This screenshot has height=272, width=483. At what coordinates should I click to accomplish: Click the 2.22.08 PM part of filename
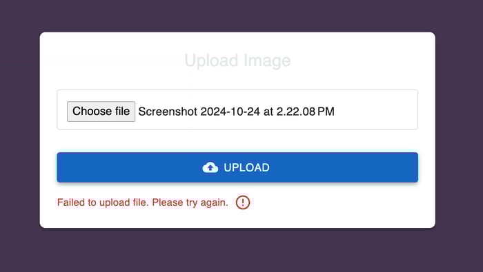(x=305, y=112)
